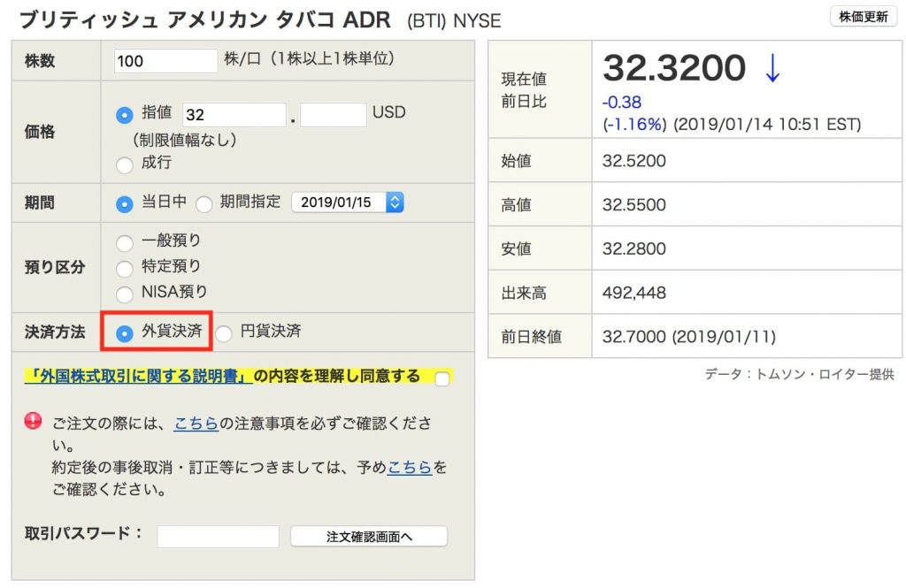The height and width of the screenshot is (588, 906).
Task: Select the NISA預り radio button
Action: pyautogui.click(x=124, y=294)
